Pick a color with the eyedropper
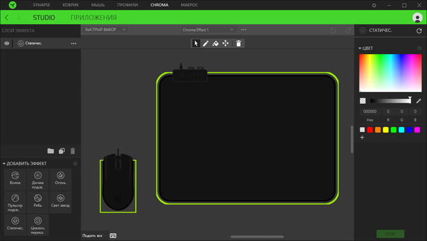The width and height of the screenshot is (427, 241). point(419,101)
